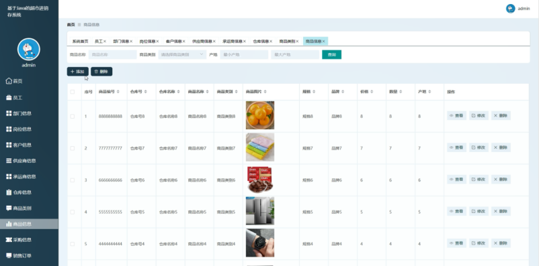Open the refrigerator product image thumbnail
The width and height of the screenshot is (539, 266).
click(260, 211)
